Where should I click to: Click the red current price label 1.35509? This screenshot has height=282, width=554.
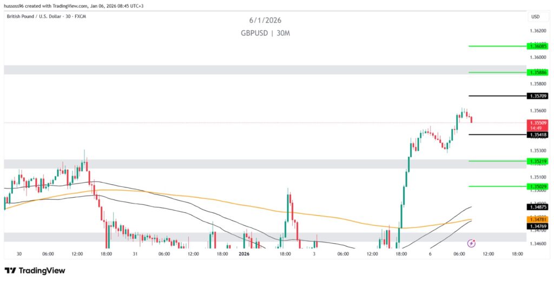click(x=538, y=123)
